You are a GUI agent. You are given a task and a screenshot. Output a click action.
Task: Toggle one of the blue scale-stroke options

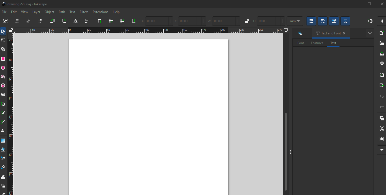pos(311,21)
